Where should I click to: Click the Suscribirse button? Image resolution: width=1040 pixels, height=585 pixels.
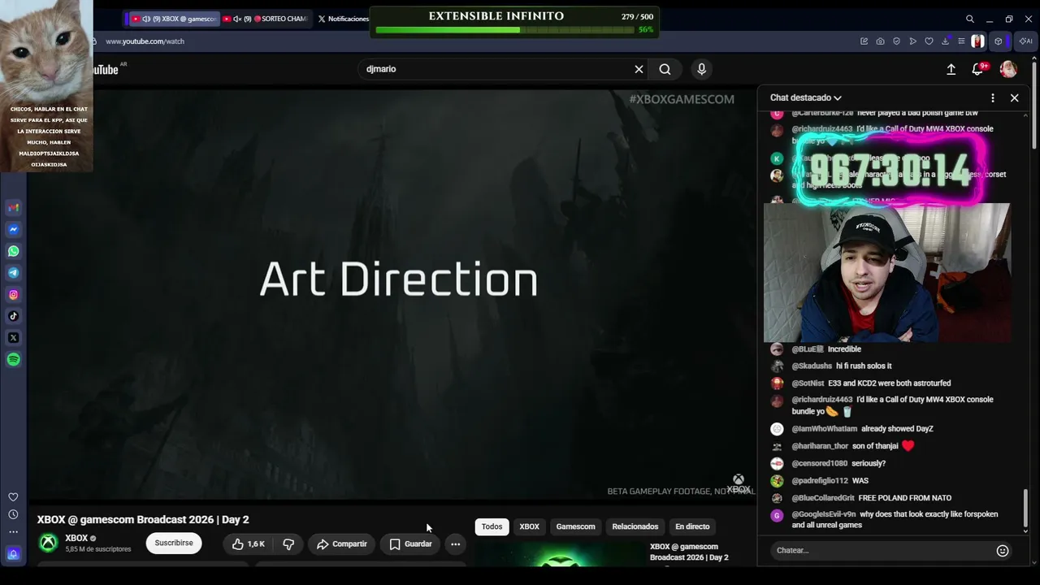(x=174, y=543)
